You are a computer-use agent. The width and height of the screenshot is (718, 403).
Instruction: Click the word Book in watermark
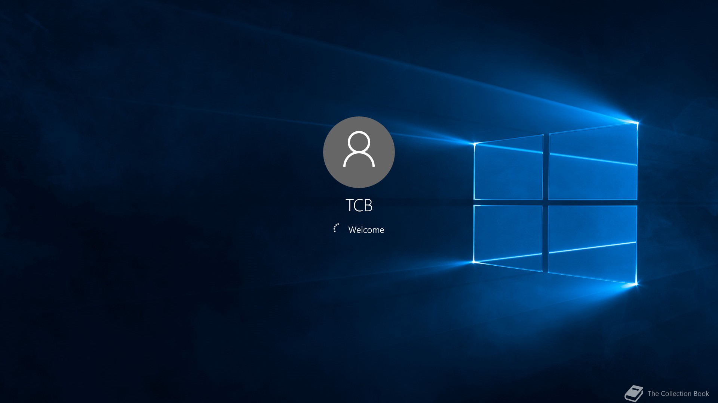tap(701, 394)
